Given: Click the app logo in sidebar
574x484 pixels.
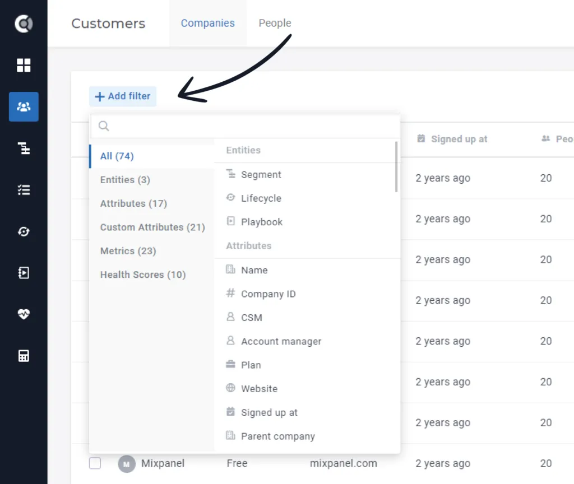Looking at the screenshot, I should [24, 24].
